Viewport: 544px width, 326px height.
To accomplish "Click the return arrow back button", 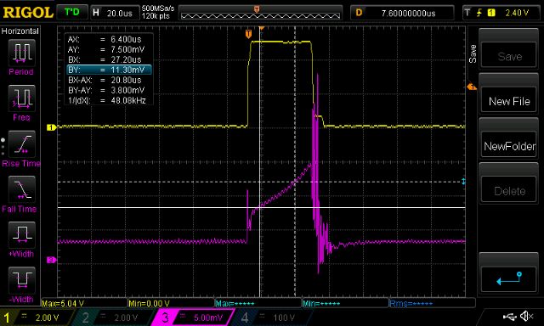I will (509, 278).
